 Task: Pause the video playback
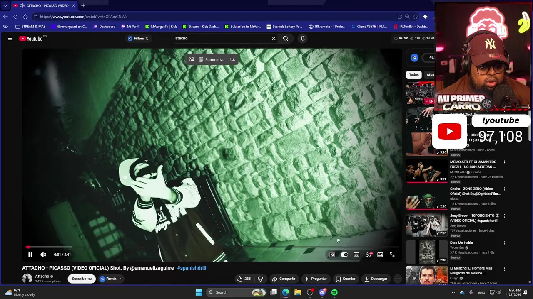(30, 255)
